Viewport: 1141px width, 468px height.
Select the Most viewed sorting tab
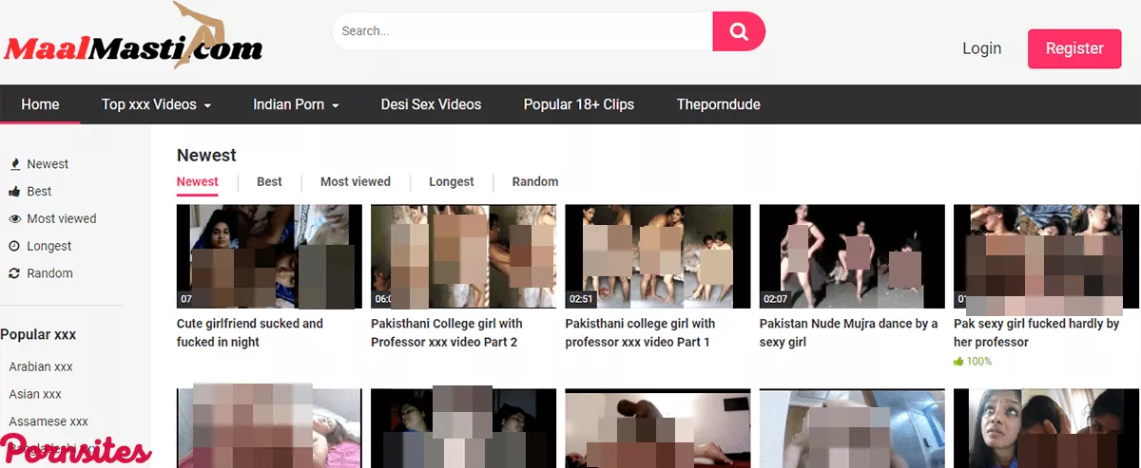355,181
